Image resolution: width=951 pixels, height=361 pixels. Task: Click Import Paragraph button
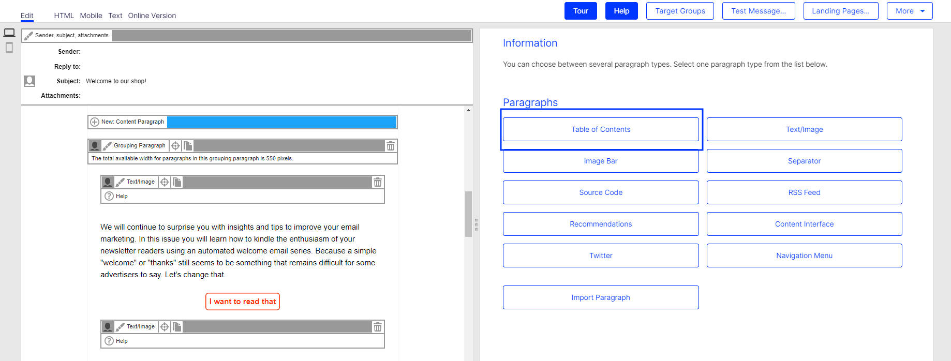(600, 297)
